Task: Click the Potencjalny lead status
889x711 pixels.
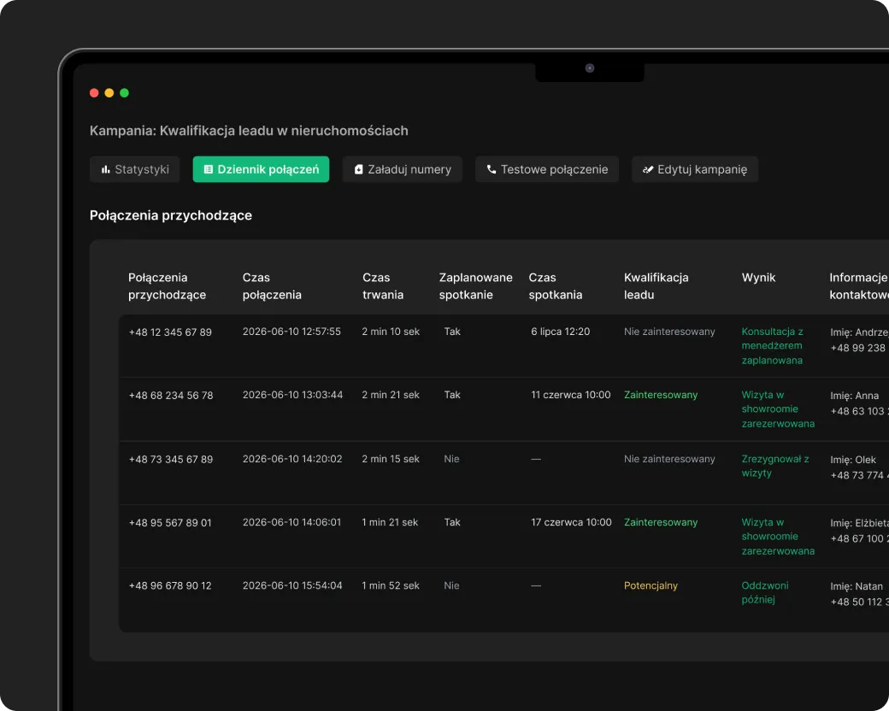Action: (x=651, y=585)
